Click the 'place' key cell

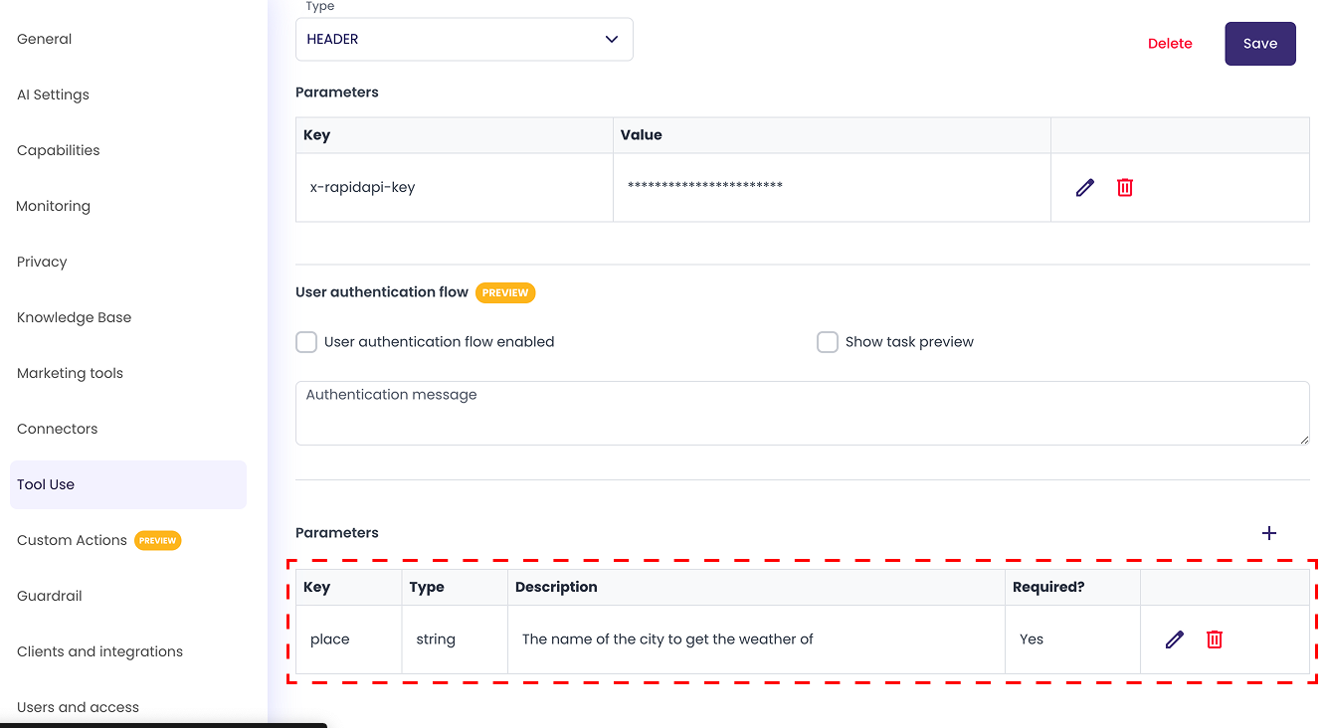349,639
